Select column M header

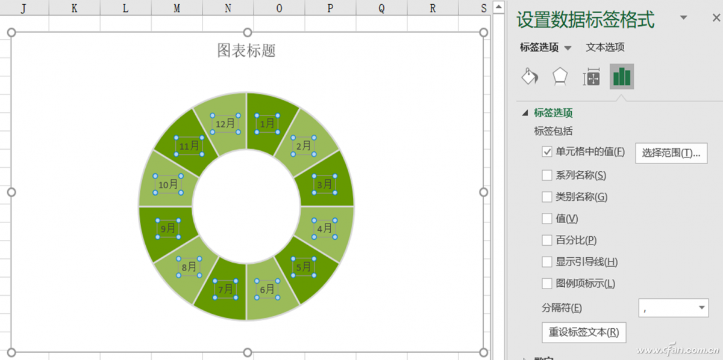[x=177, y=7]
